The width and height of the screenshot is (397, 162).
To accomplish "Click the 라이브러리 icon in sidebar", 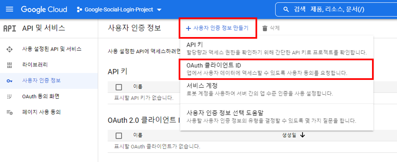I will [9, 65].
